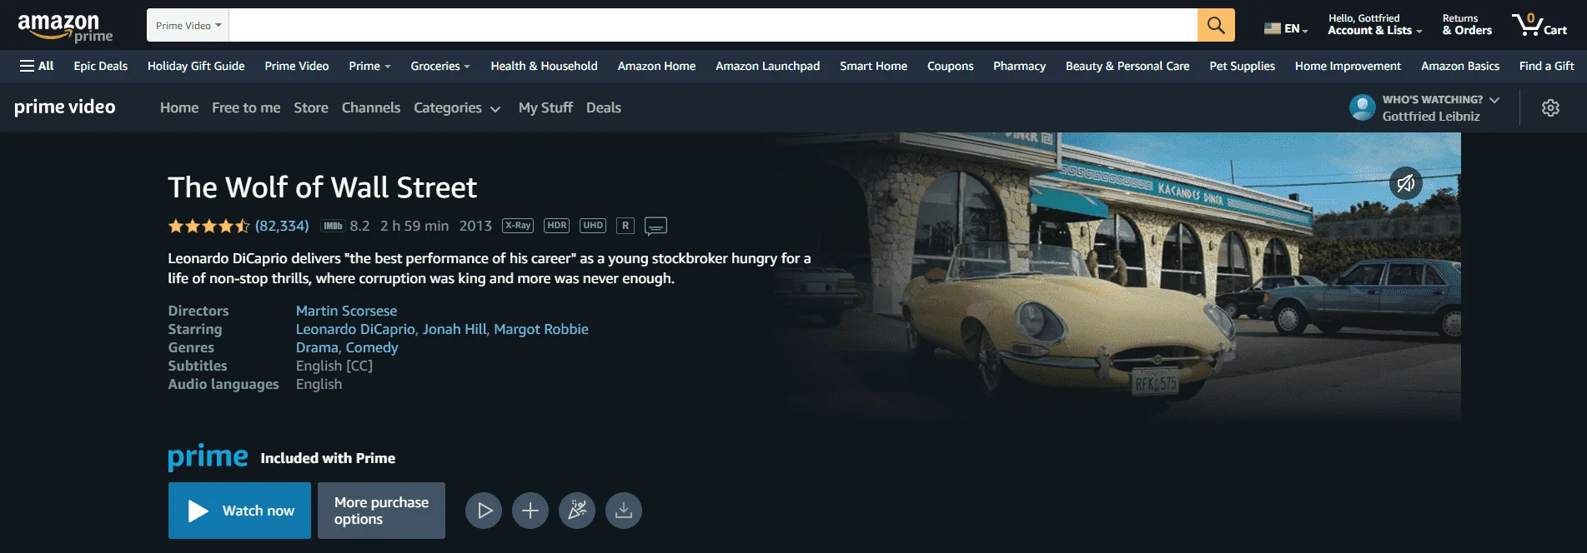Open the Store tab
This screenshot has height=553, width=1587.
pyautogui.click(x=311, y=107)
